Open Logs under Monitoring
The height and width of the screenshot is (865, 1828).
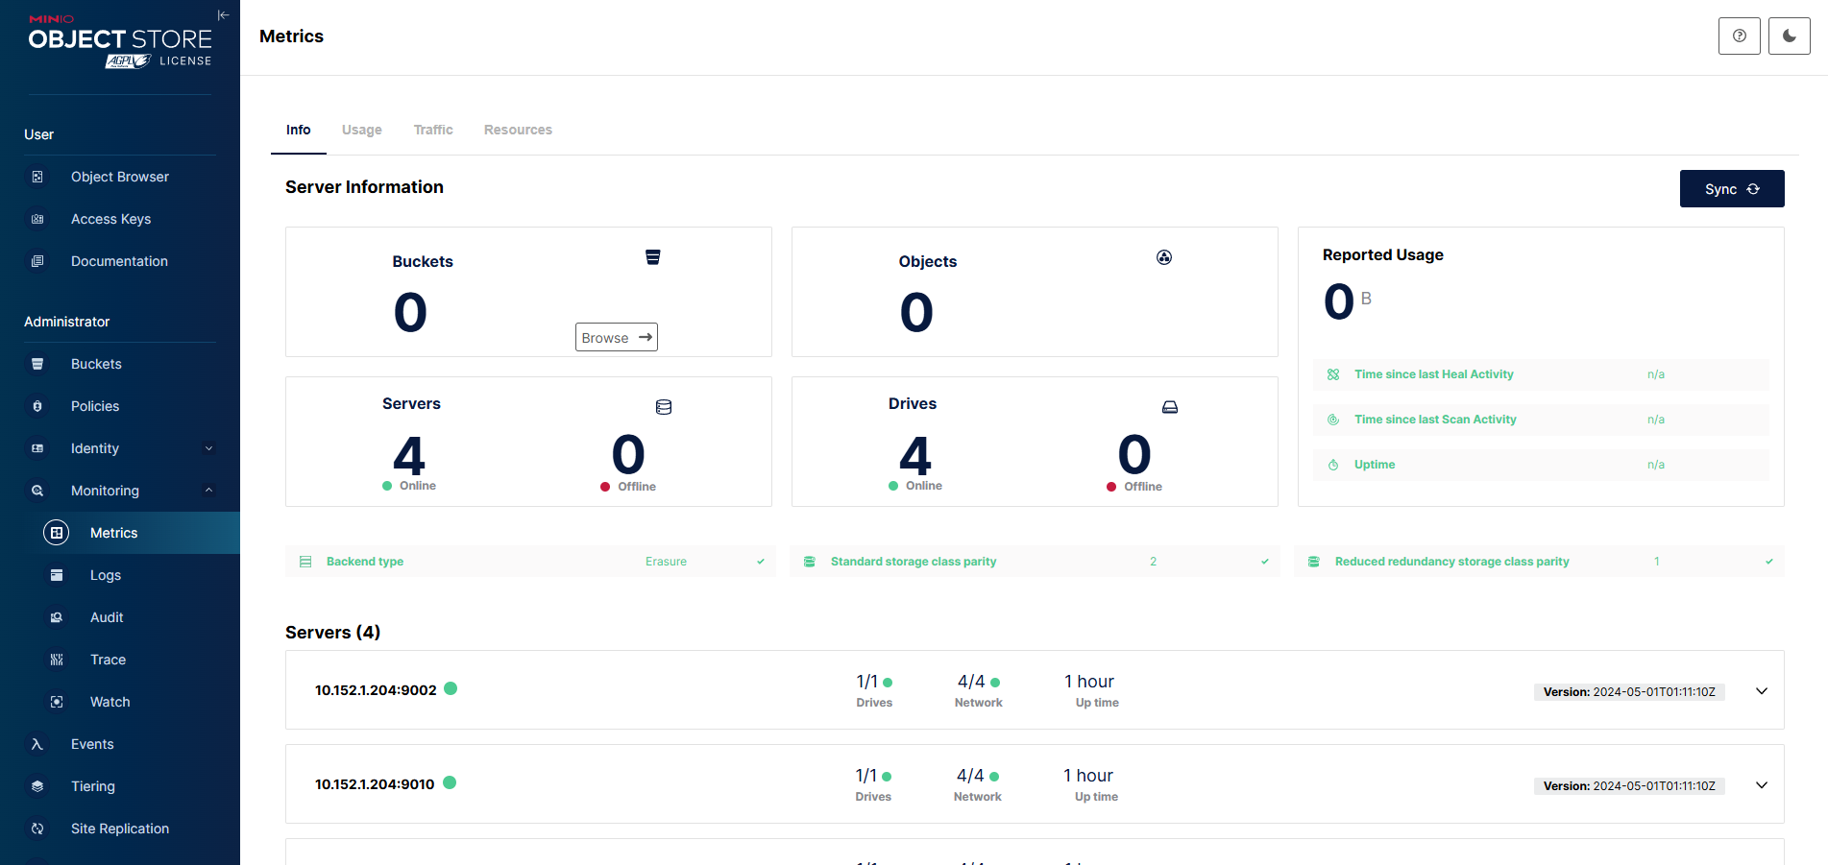pos(105,575)
